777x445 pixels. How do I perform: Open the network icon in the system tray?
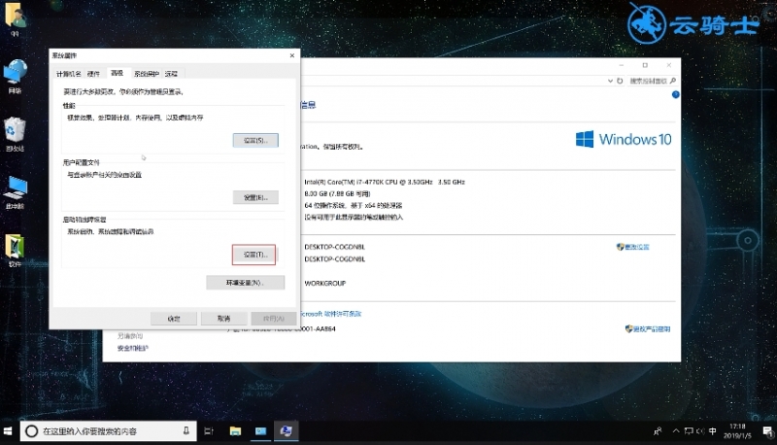coord(689,431)
